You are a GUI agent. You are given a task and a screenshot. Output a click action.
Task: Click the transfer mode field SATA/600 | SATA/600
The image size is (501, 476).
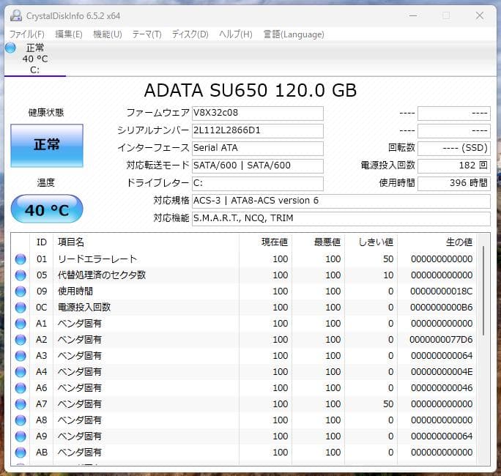[258, 166]
